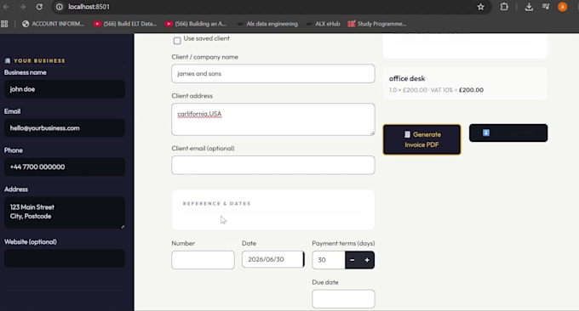This screenshot has height=311, width=579.
Task: Click the address bar URL localhost:8501
Action: click(89, 7)
